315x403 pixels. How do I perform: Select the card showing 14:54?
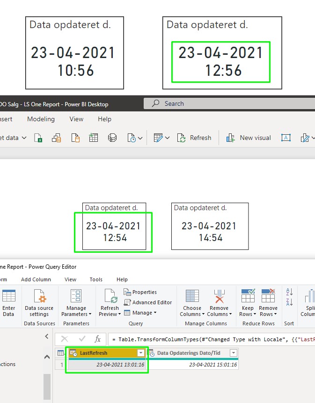tap(210, 226)
